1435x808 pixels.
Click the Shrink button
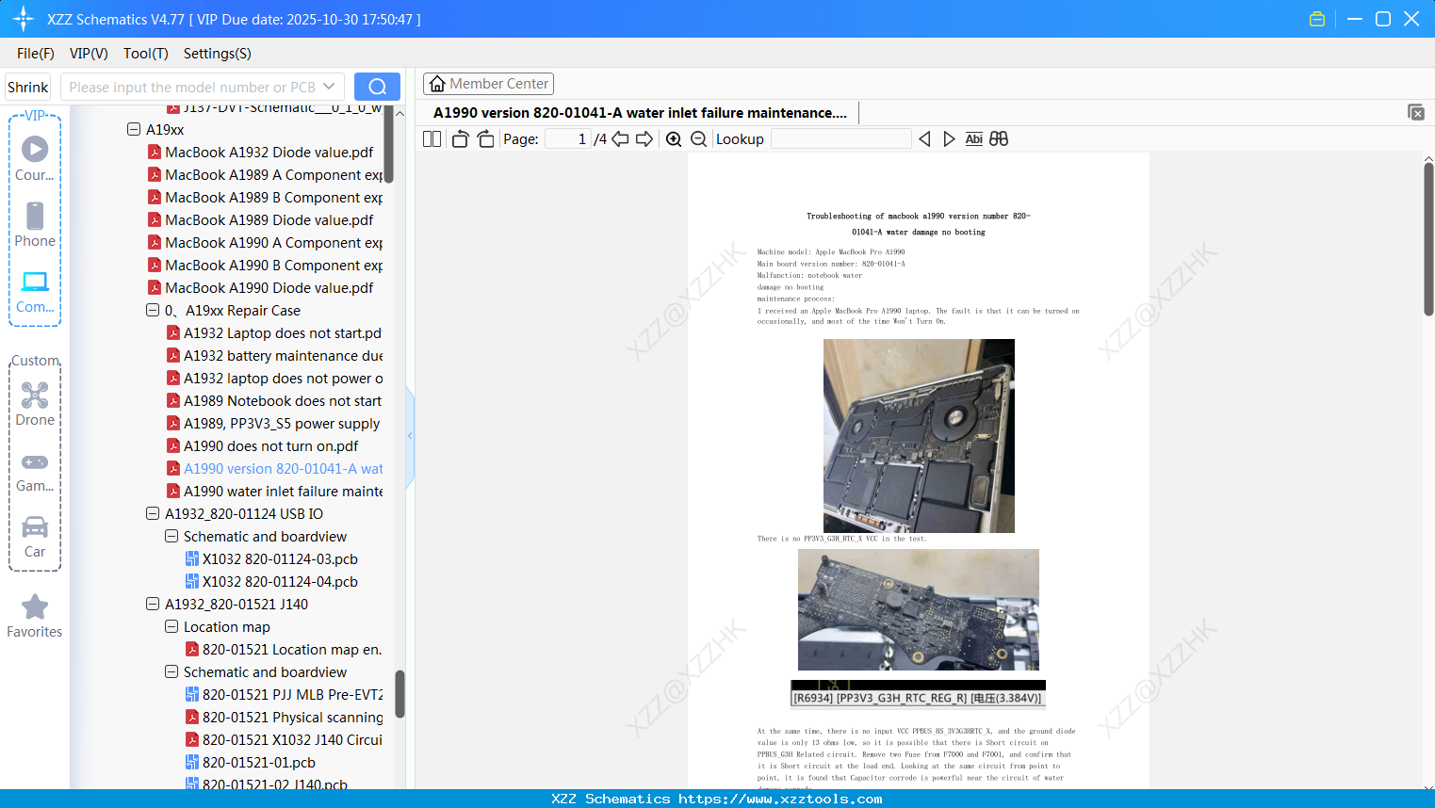[28, 87]
